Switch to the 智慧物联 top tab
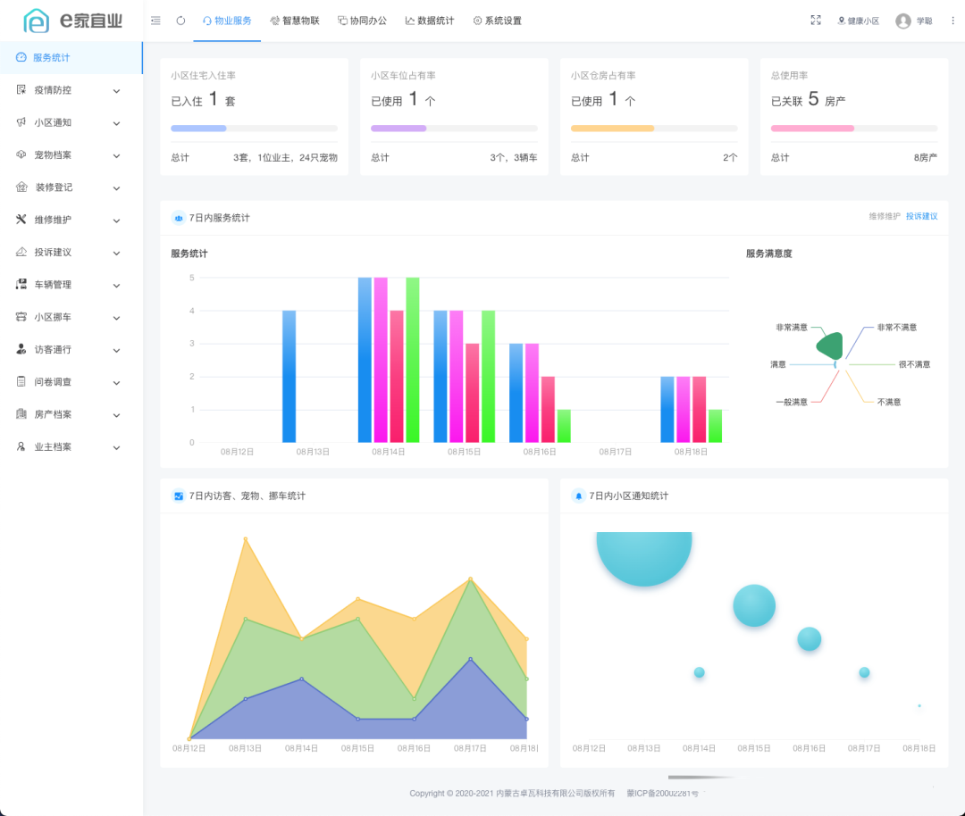This screenshot has width=965, height=816. pos(295,21)
